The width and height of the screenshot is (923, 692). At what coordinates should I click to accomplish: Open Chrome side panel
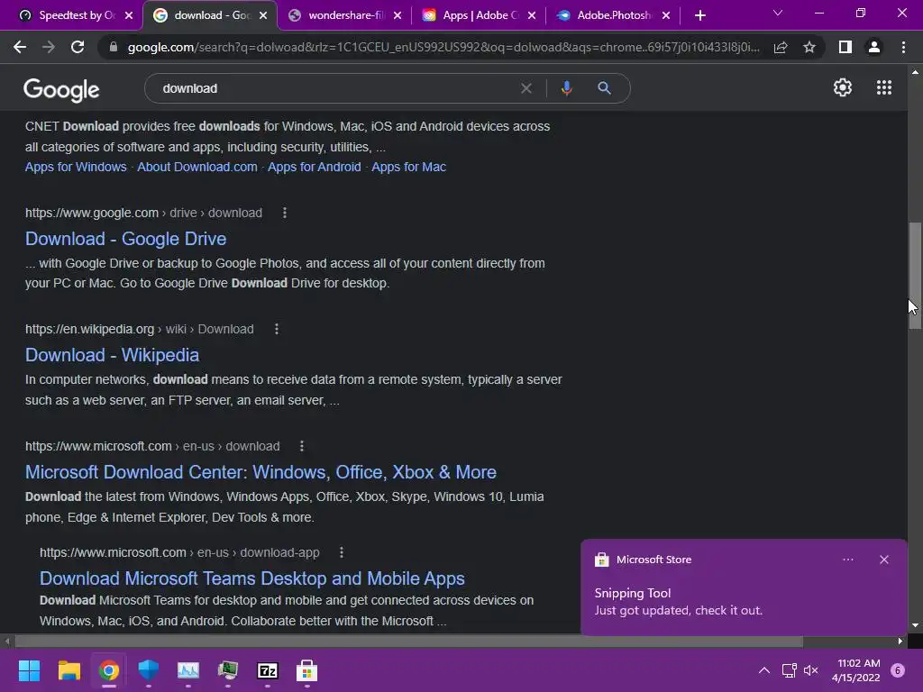pyautogui.click(x=845, y=47)
